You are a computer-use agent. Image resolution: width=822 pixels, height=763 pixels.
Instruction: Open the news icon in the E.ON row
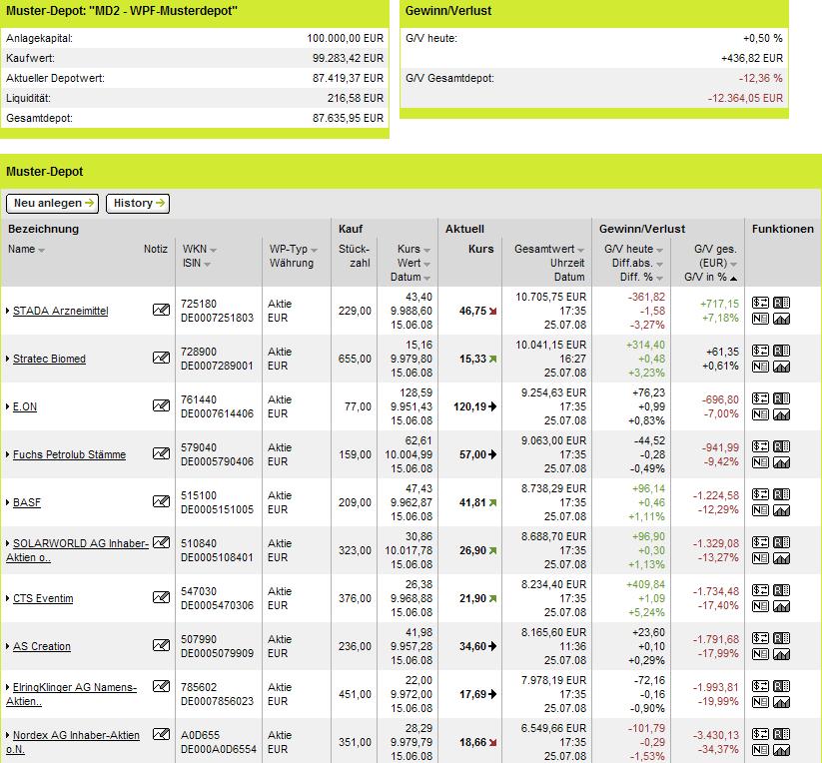[x=760, y=414]
